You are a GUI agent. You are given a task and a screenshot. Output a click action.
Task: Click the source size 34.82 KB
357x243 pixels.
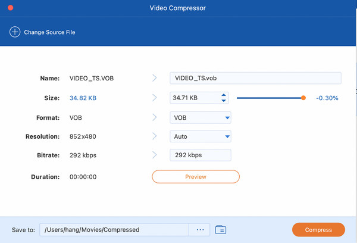tap(83, 98)
